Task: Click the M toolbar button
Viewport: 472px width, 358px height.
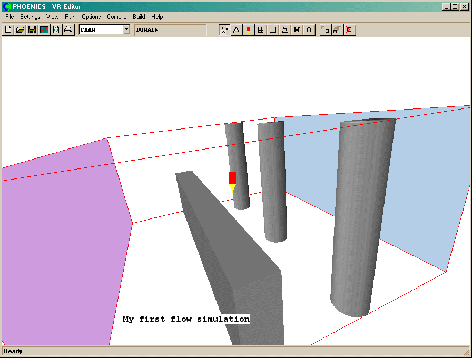Action: (x=297, y=30)
